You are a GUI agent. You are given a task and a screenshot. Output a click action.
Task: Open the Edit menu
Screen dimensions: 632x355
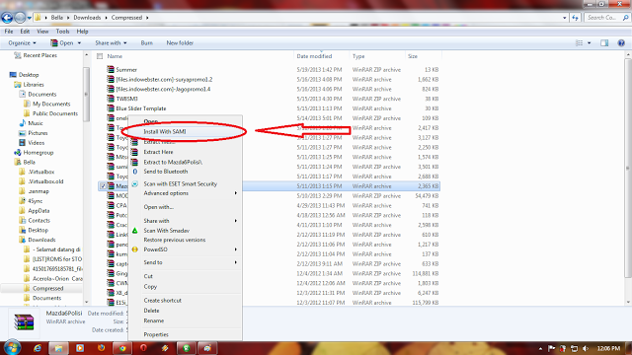[25, 31]
